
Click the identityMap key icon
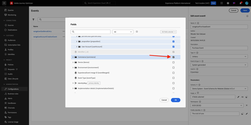[76, 83]
